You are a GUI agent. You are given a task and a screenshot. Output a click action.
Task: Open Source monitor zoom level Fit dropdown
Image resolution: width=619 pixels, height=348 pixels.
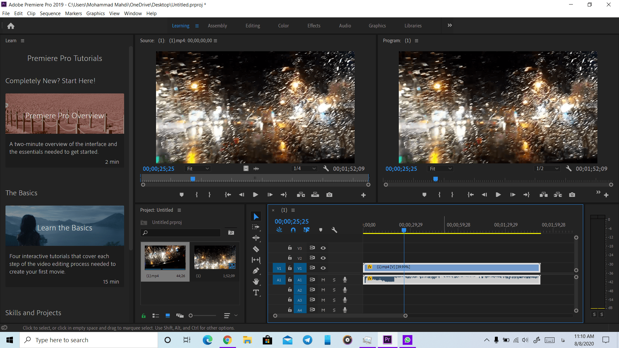[198, 169]
